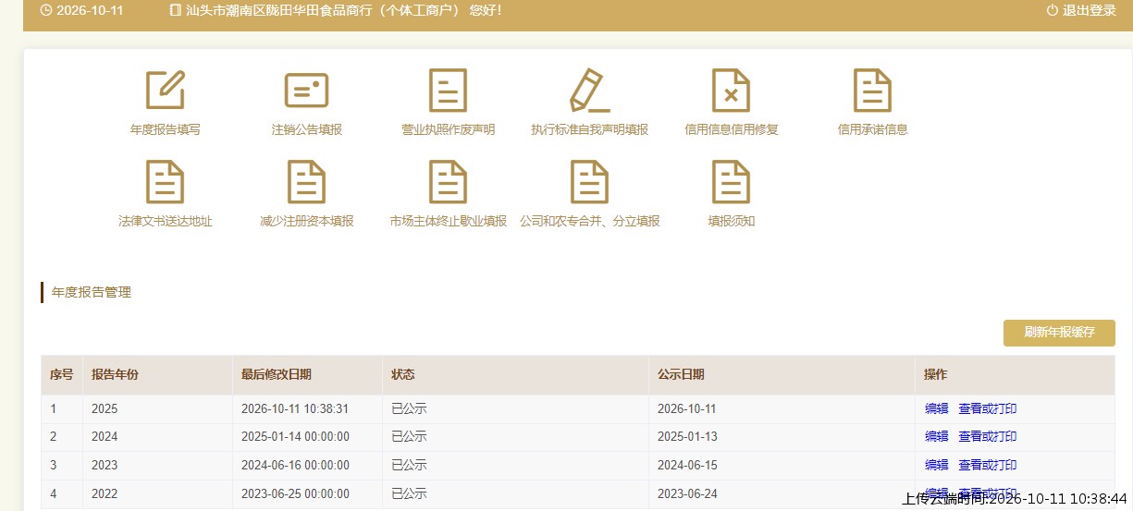Image resolution: width=1133 pixels, height=511 pixels.
Task: Click report year cell 2022
Action: [x=105, y=493]
